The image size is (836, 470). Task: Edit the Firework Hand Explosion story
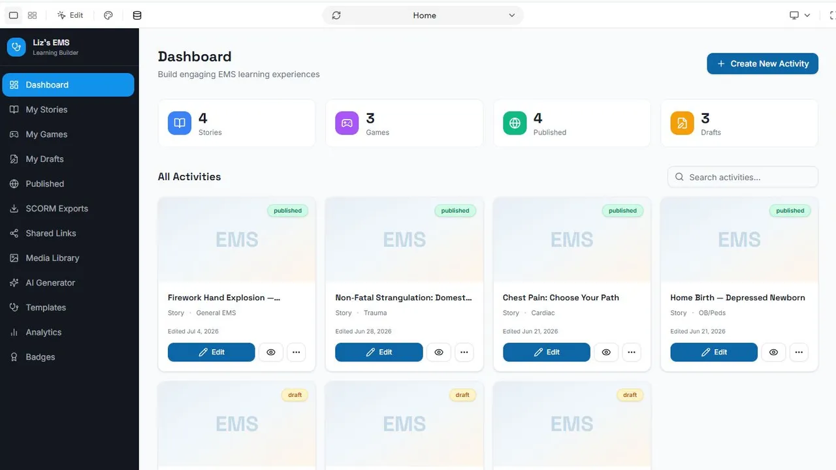211,352
